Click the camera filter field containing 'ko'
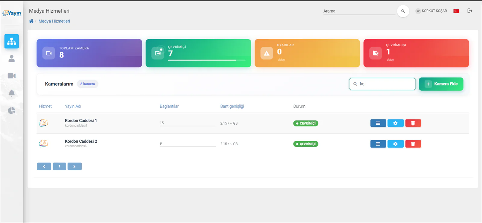 coord(382,84)
